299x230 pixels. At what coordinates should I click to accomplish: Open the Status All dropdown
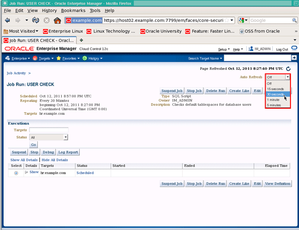(x=49, y=137)
